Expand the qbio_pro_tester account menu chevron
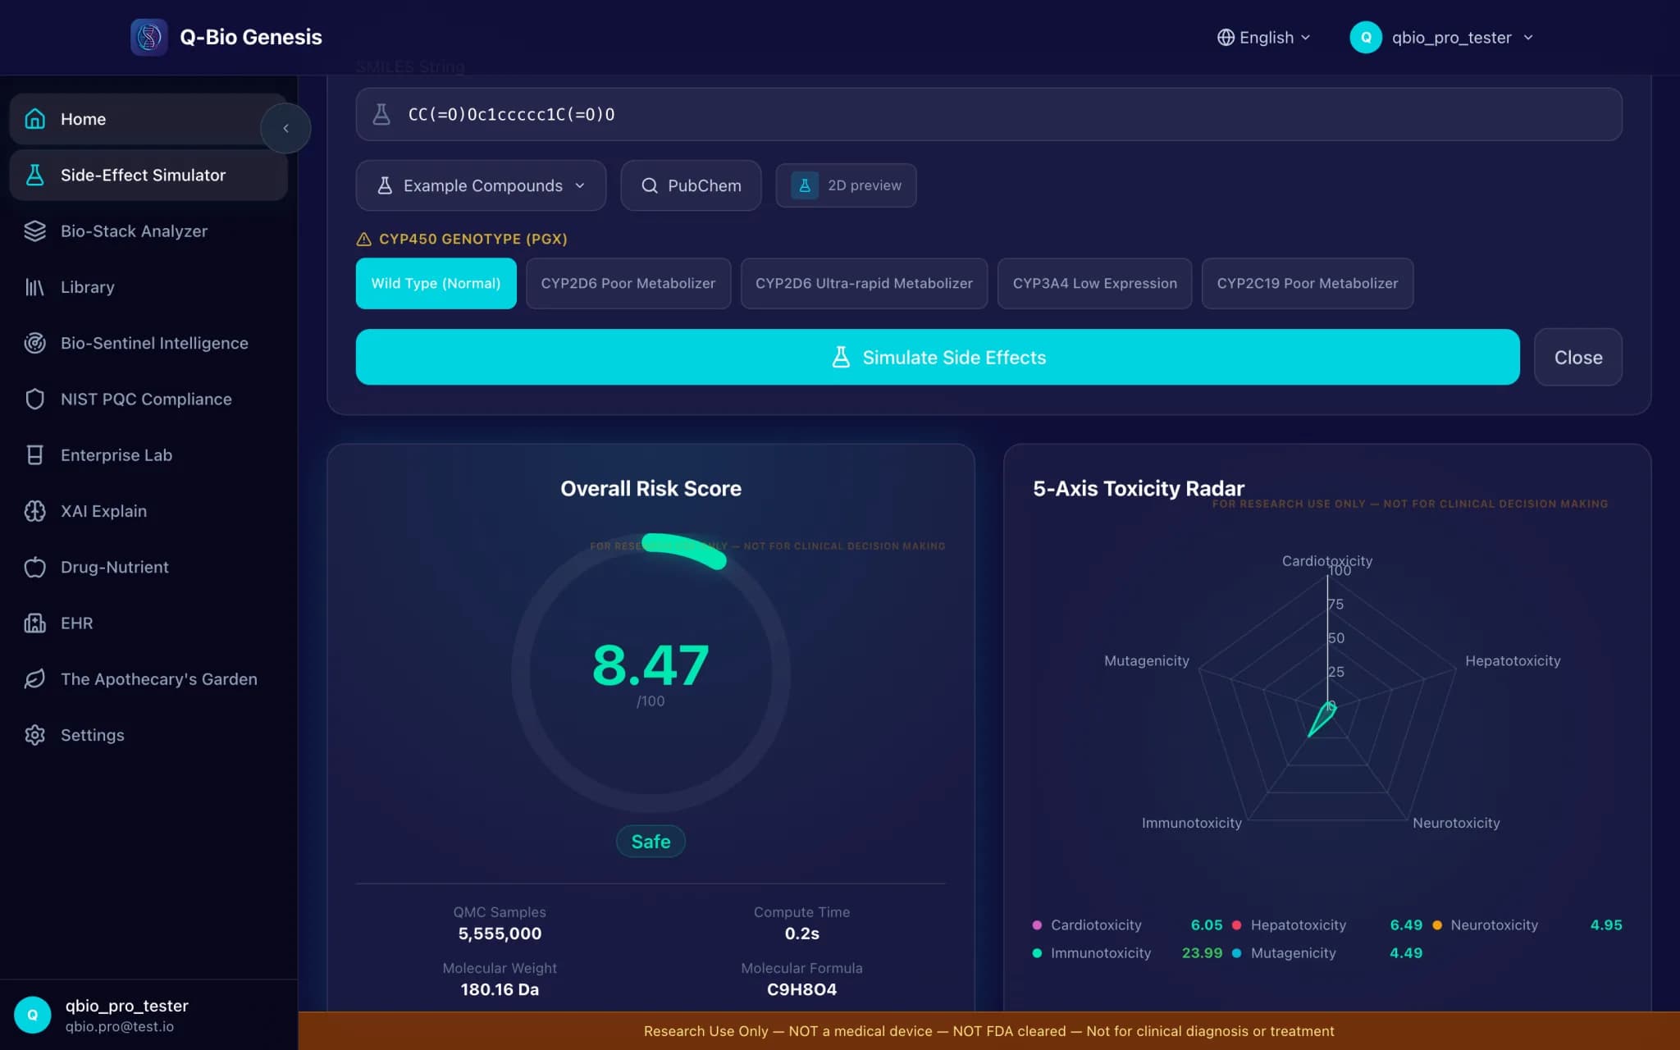Viewport: 1680px width, 1050px height. point(1528,38)
